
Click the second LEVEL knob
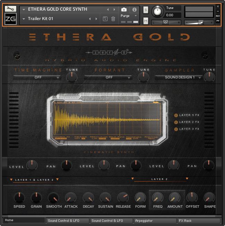coord(104,165)
